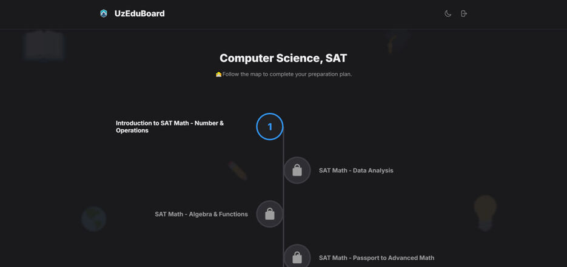Click the locked Algebra & Functions lesson icon
567x267 pixels.
tap(270, 214)
